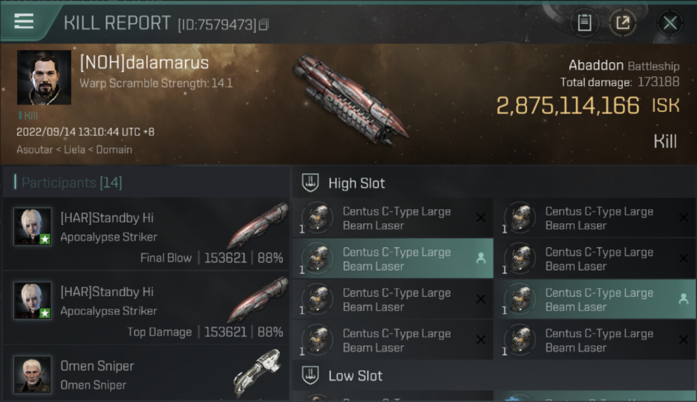Click the Participants [14] header
697x402 pixels.
(x=72, y=183)
